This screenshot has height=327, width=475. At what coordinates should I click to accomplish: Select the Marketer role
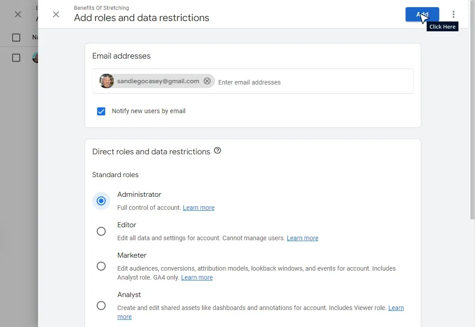click(x=101, y=266)
